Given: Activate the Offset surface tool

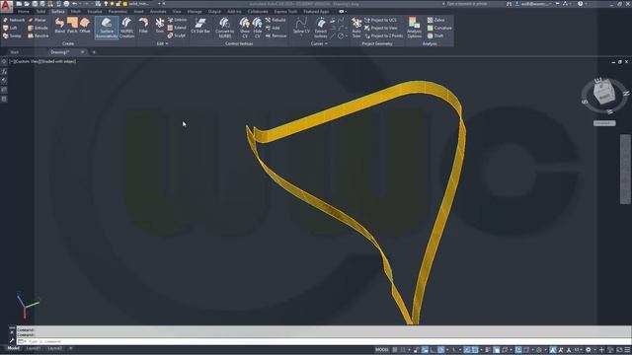Looking at the screenshot, I should (85, 26).
